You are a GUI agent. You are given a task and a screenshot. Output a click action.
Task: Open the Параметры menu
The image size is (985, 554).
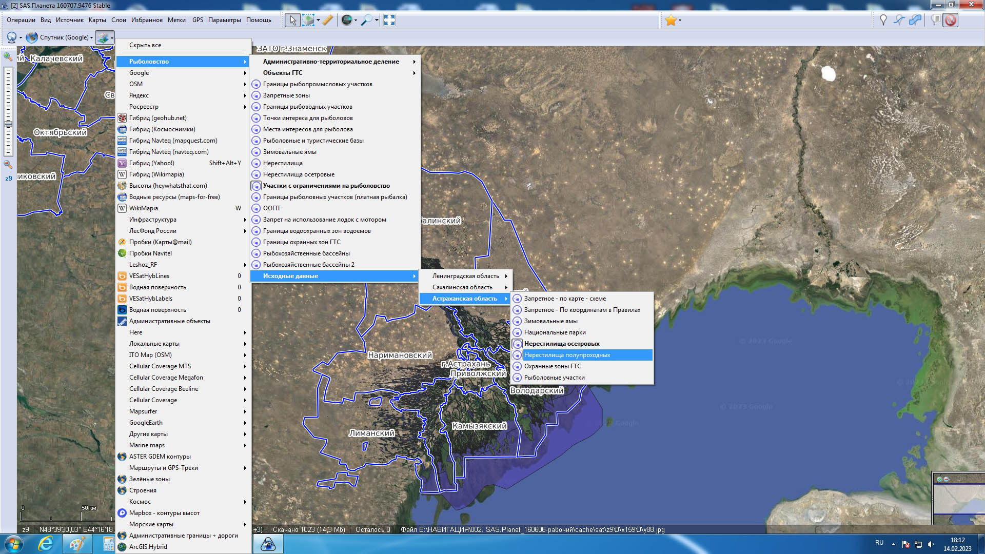point(224,20)
